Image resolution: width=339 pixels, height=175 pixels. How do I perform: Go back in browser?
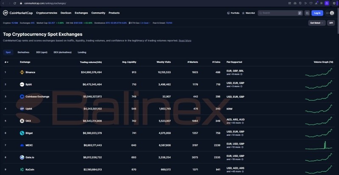(3, 3)
